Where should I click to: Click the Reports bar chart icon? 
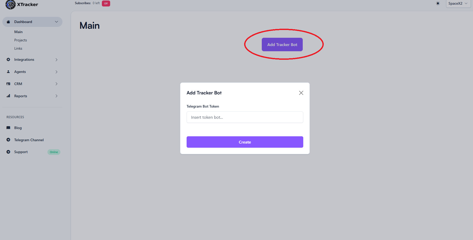pos(8,96)
